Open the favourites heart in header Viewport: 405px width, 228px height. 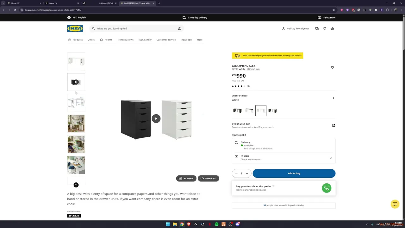click(x=325, y=28)
